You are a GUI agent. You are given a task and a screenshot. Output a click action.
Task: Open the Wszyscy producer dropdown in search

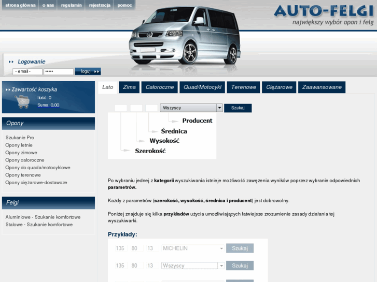click(x=191, y=108)
